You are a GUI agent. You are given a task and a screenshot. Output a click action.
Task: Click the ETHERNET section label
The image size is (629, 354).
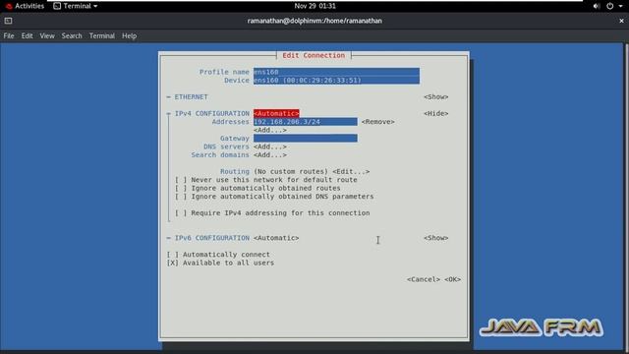[191, 96]
